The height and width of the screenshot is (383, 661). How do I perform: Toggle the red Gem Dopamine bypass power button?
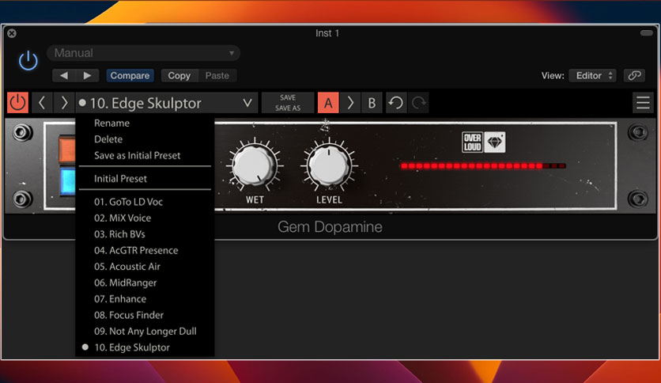point(17,103)
